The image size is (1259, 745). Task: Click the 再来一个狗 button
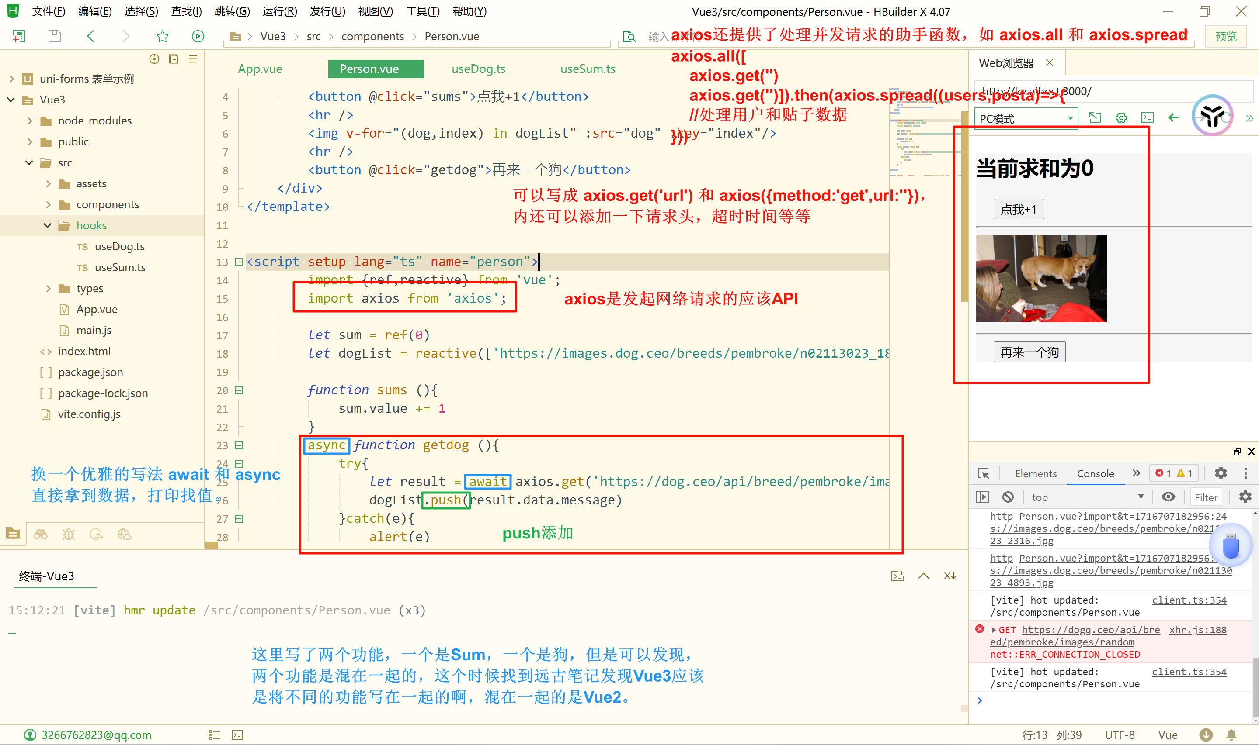click(1029, 352)
